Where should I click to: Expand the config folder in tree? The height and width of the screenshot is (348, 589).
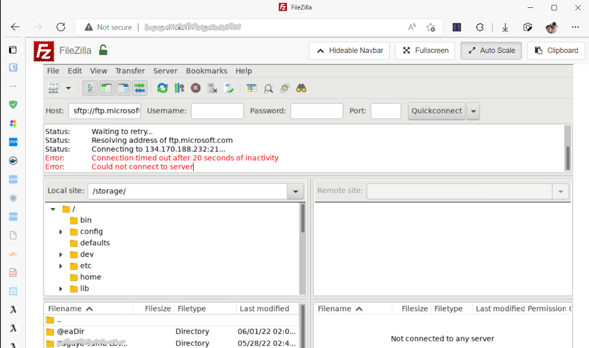click(x=61, y=232)
